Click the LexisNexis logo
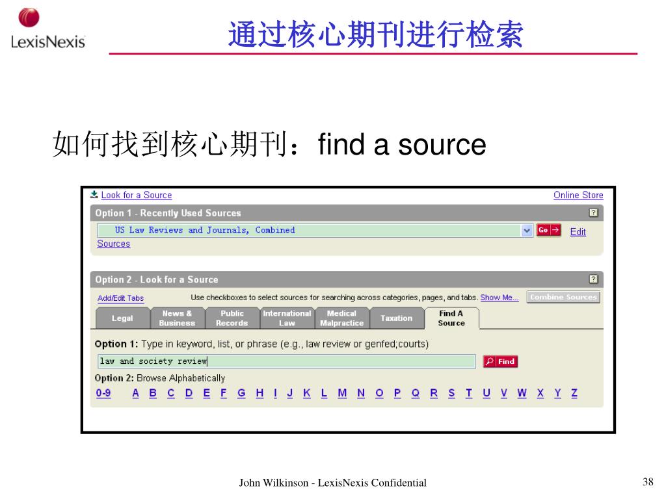The image size is (666, 499). [47, 29]
